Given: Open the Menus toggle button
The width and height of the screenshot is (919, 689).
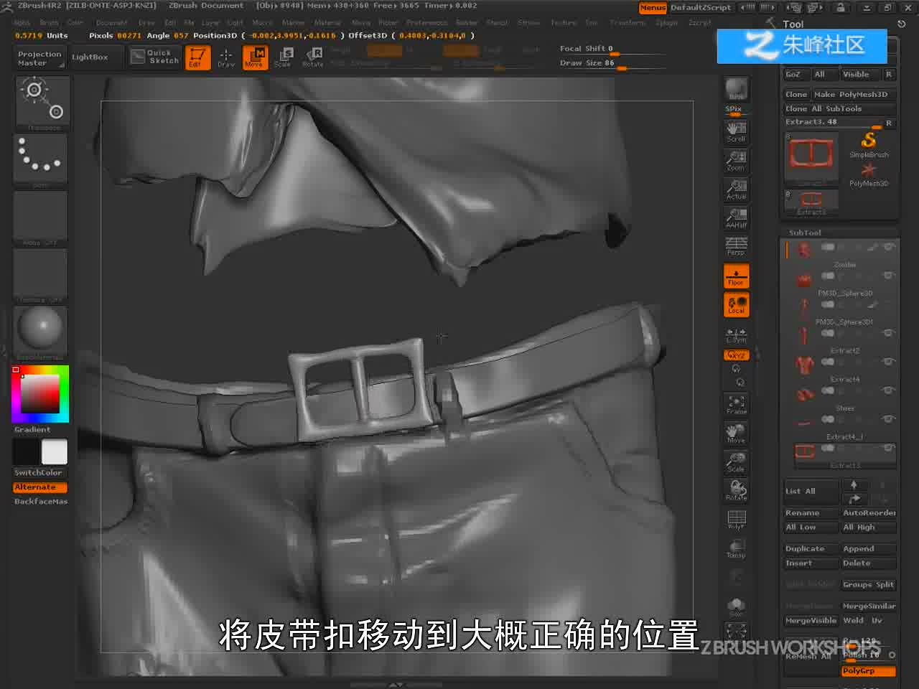Looking at the screenshot, I should [653, 8].
